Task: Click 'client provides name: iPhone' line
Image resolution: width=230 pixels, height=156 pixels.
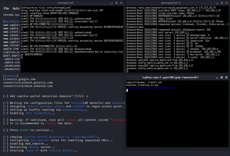Action: pyautogui.click(x=160, y=13)
